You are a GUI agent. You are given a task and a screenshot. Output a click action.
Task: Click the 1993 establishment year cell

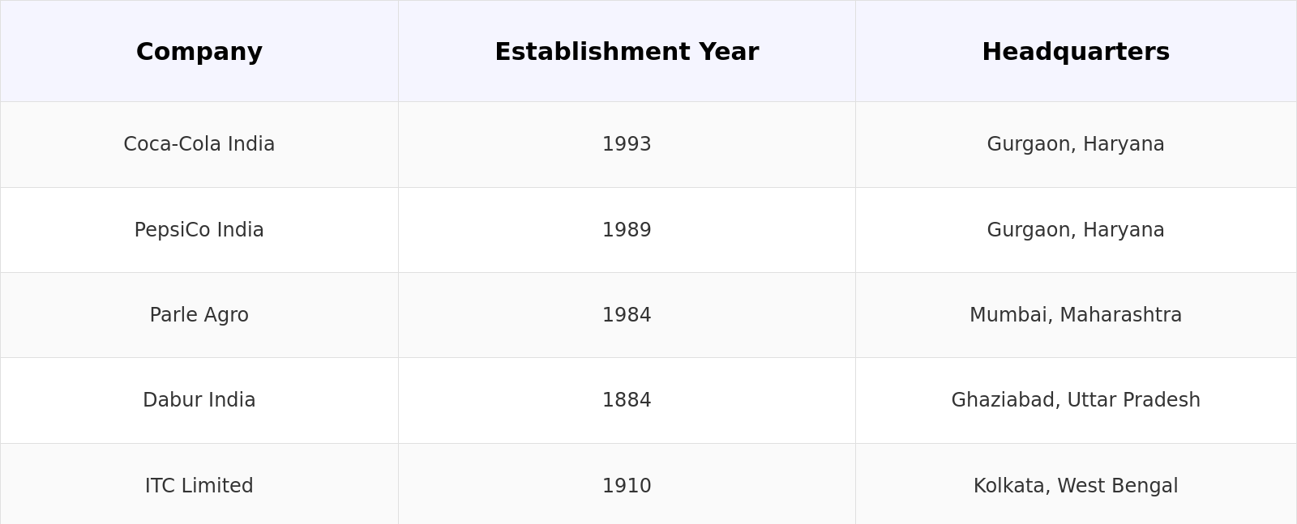627,144
